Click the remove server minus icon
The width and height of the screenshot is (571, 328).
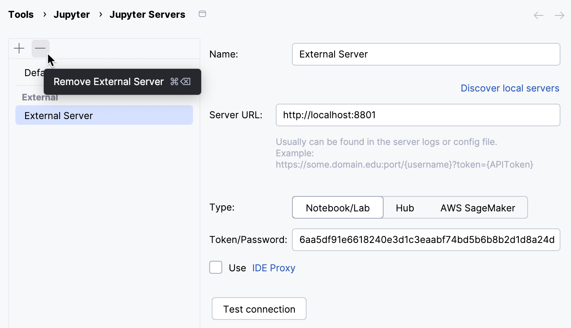click(x=40, y=48)
